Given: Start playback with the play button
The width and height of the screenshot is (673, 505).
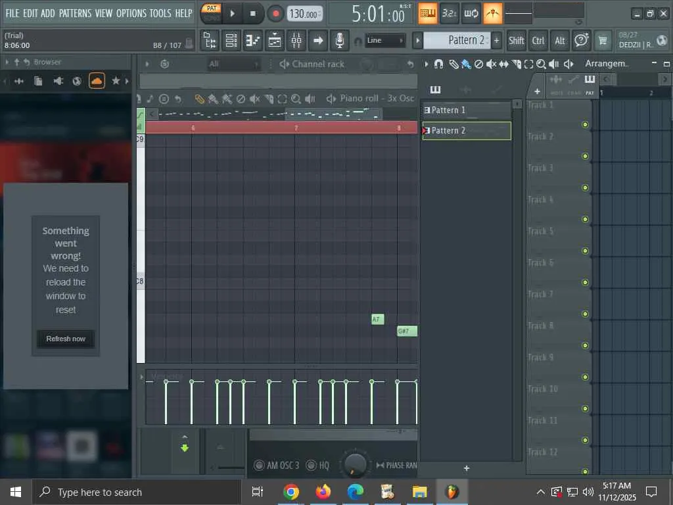Looking at the screenshot, I should 232,13.
